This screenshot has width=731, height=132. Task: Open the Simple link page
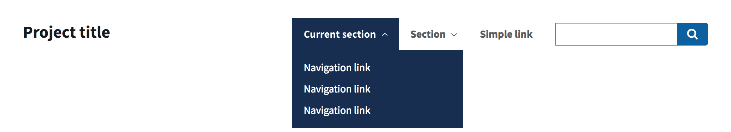[506, 34]
